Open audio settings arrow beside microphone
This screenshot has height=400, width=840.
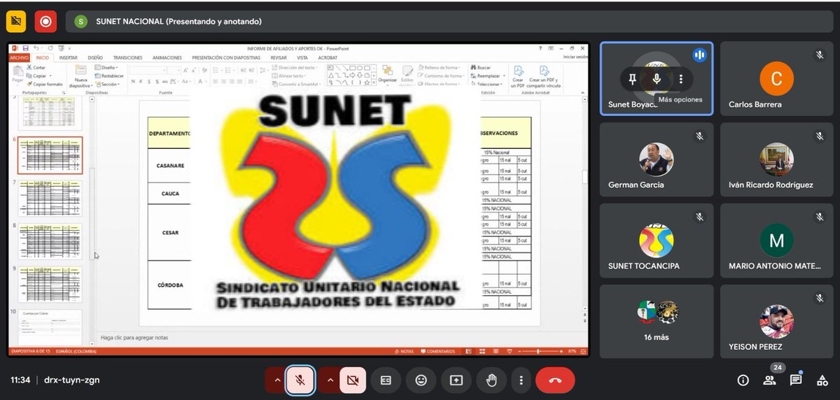[277, 380]
